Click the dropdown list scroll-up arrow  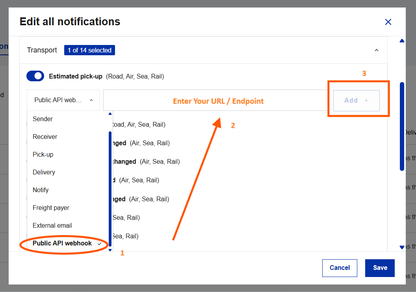110,114
